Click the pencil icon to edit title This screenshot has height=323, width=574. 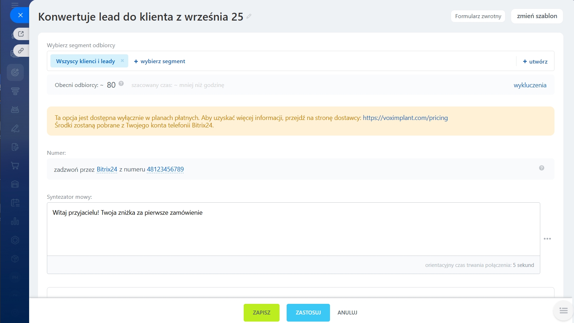pyautogui.click(x=249, y=16)
